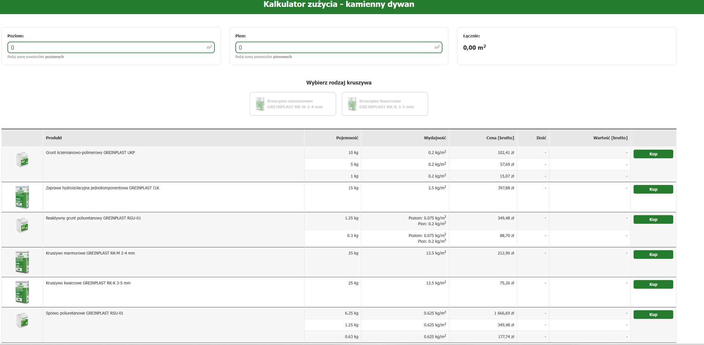This screenshot has width=704, height=345.
Task: Open product image of Kruszywo kwarcowe bag
Action: coord(22,292)
